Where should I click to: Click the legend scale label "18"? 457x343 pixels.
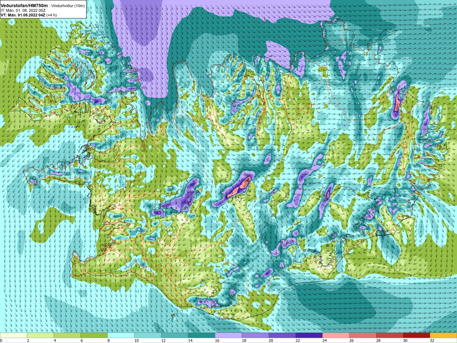pyautogui.click(x=244, y=341)
